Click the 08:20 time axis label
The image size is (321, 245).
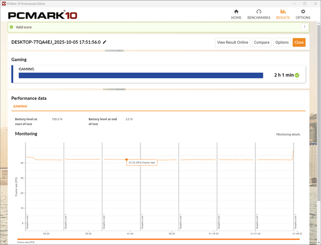tap(46, 233)
